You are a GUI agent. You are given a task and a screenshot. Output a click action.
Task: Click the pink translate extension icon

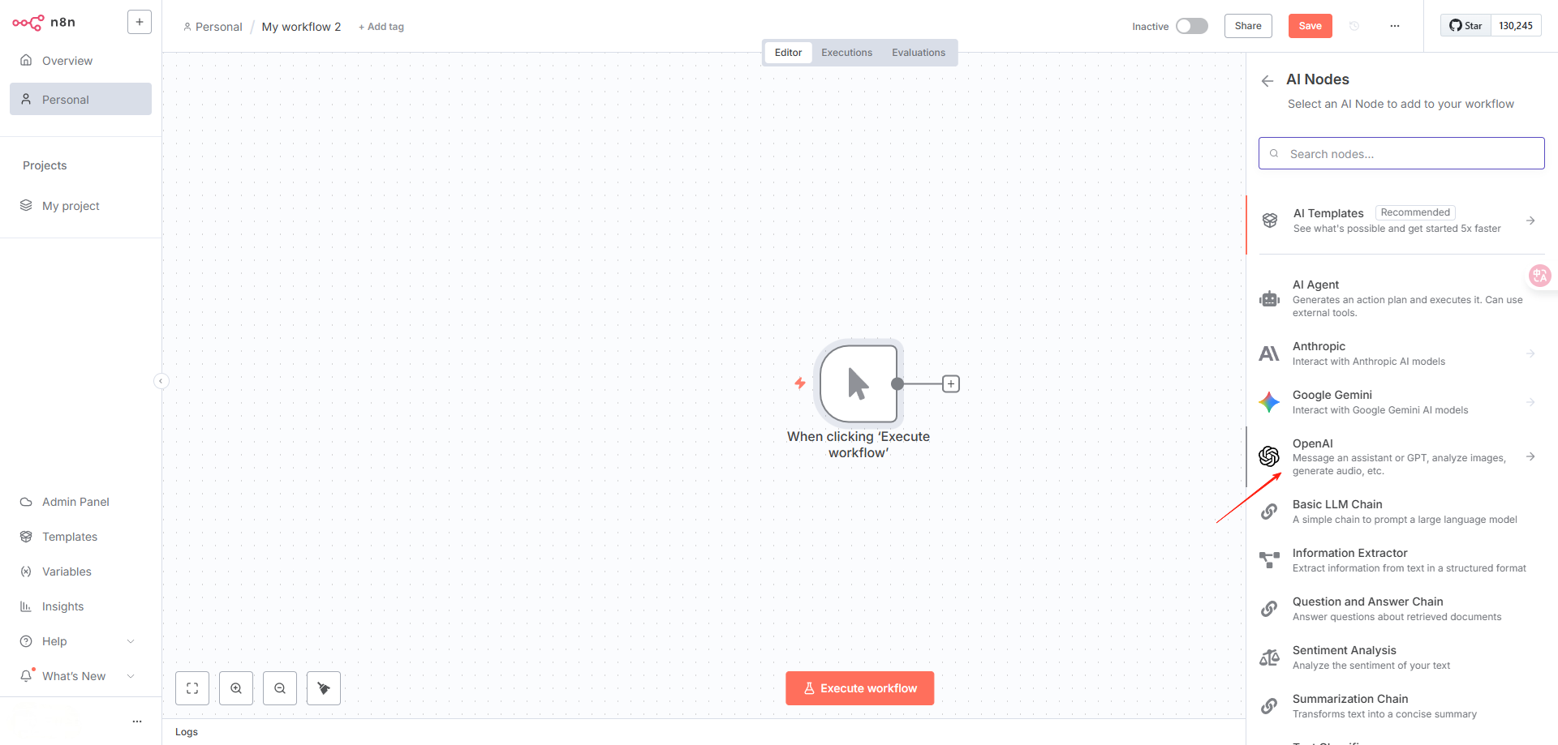coord(1539,276)
